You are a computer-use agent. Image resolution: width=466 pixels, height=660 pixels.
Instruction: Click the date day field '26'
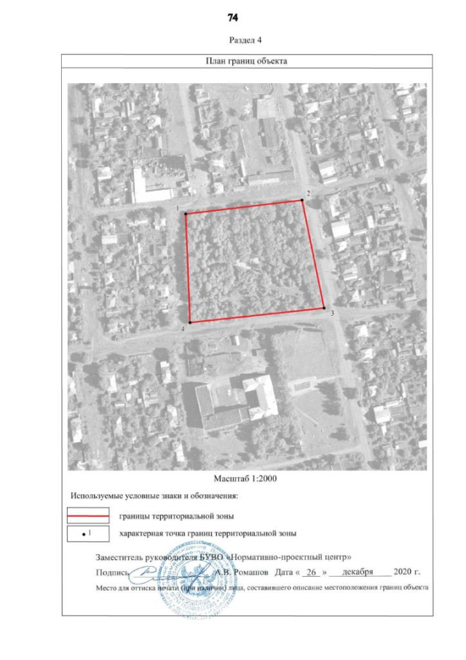pyautogui.click(x=312, y=572)
